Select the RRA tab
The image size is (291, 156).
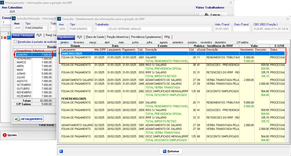(x=167, y=37)
